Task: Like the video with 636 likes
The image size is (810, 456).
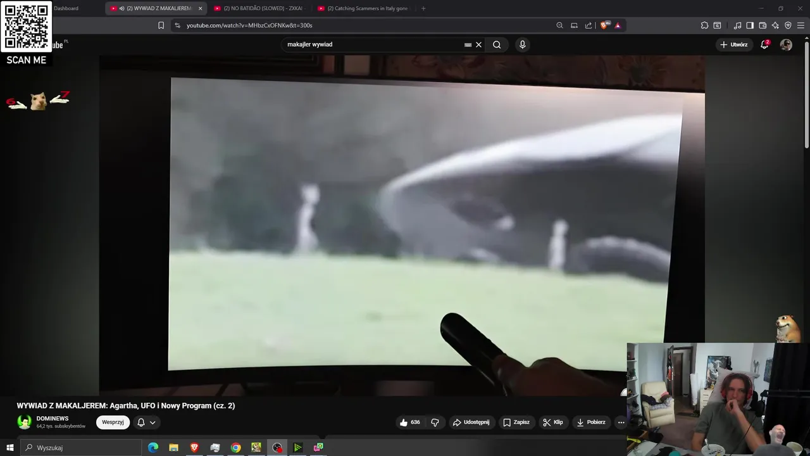Action: click(x=410, y=422)
